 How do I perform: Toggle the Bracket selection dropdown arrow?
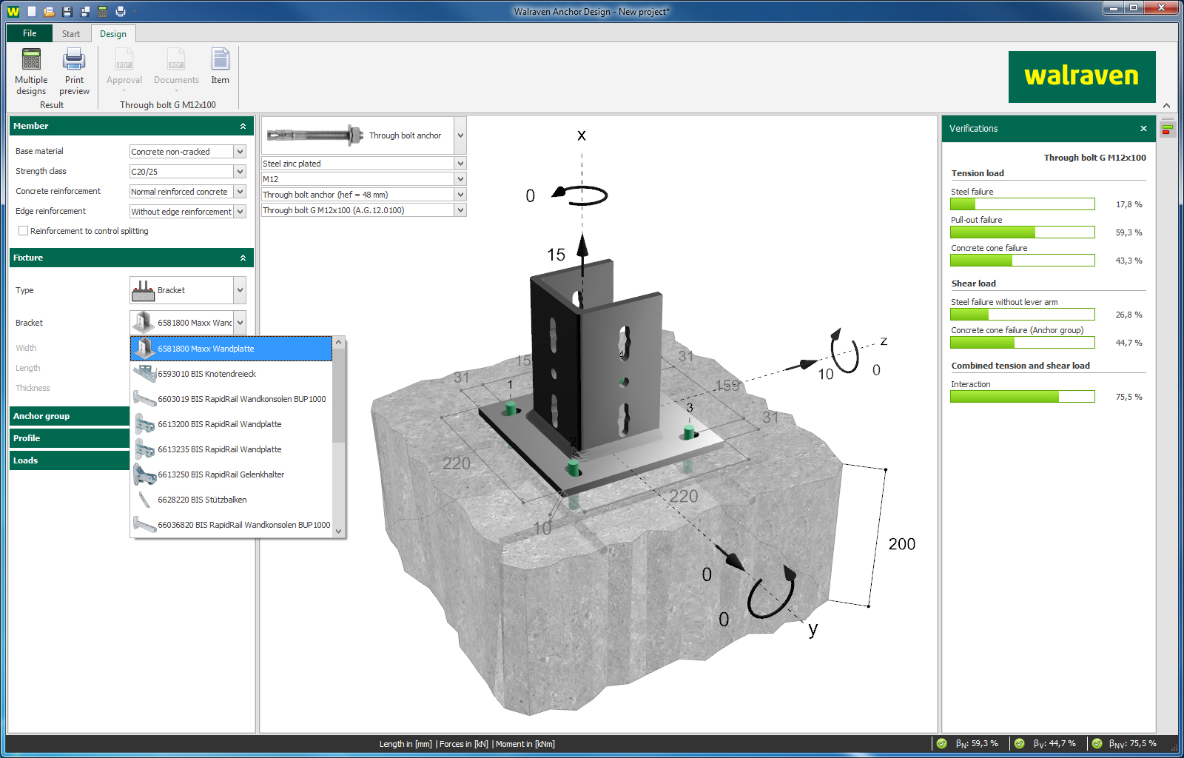click(240, 323)
